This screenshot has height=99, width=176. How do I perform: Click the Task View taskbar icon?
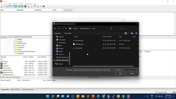point(58,96)
